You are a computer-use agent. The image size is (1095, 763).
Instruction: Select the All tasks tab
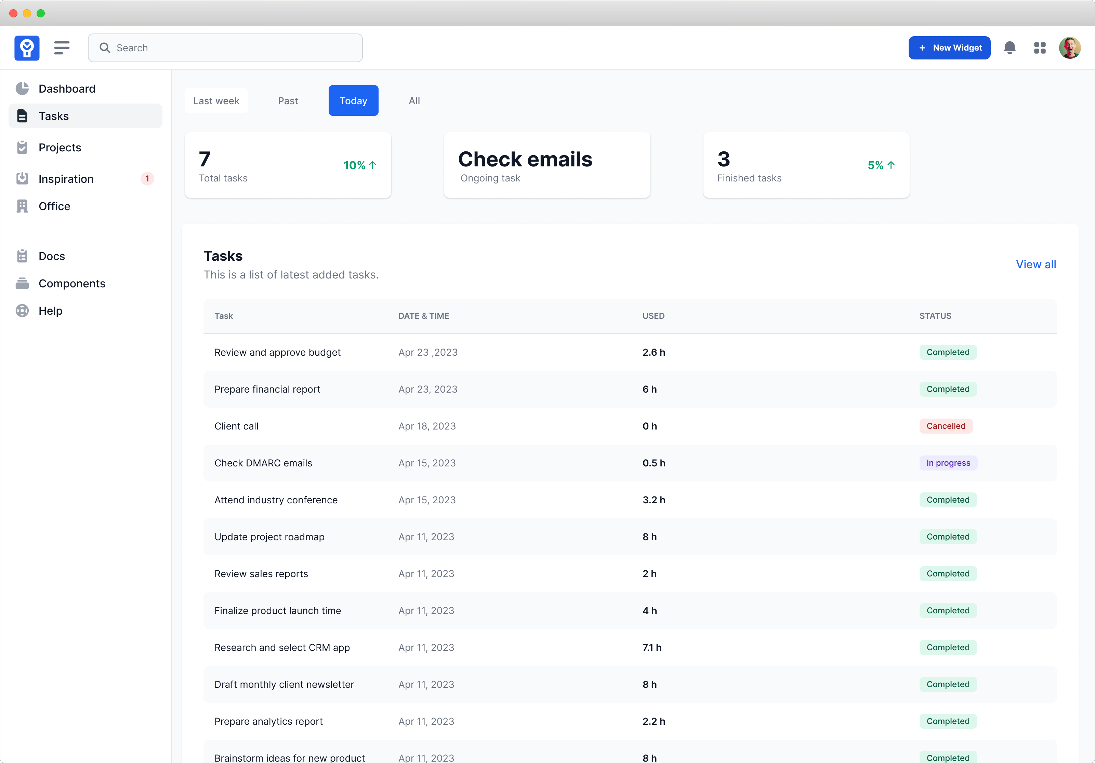tap(414, 100)
